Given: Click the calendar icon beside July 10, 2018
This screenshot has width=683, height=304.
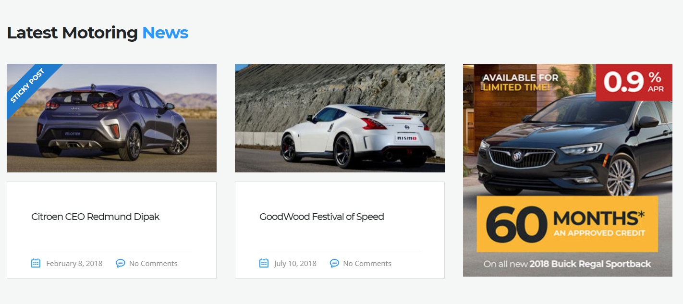Looking at the screenshot, I should pos(264,263).
